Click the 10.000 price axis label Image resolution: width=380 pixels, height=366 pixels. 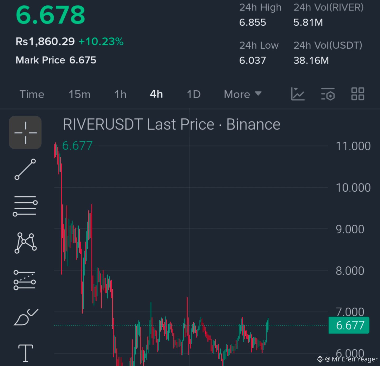(353, 188)
